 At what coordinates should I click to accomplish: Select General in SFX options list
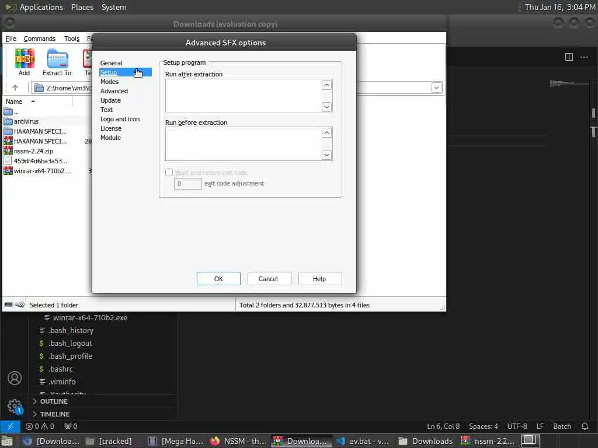[112, 63]
